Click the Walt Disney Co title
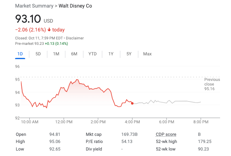Screen dimensions: 231x156 [x=75, y=6]
